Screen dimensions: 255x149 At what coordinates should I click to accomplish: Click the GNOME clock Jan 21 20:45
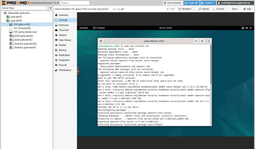(165, 28)
